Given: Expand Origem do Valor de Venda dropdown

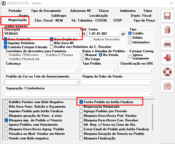Looking at the screenshot, I should click(152, 82).
